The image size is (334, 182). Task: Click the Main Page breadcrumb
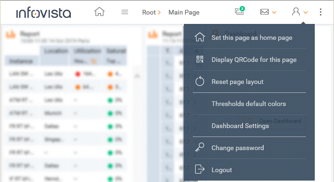pos(184,12)
